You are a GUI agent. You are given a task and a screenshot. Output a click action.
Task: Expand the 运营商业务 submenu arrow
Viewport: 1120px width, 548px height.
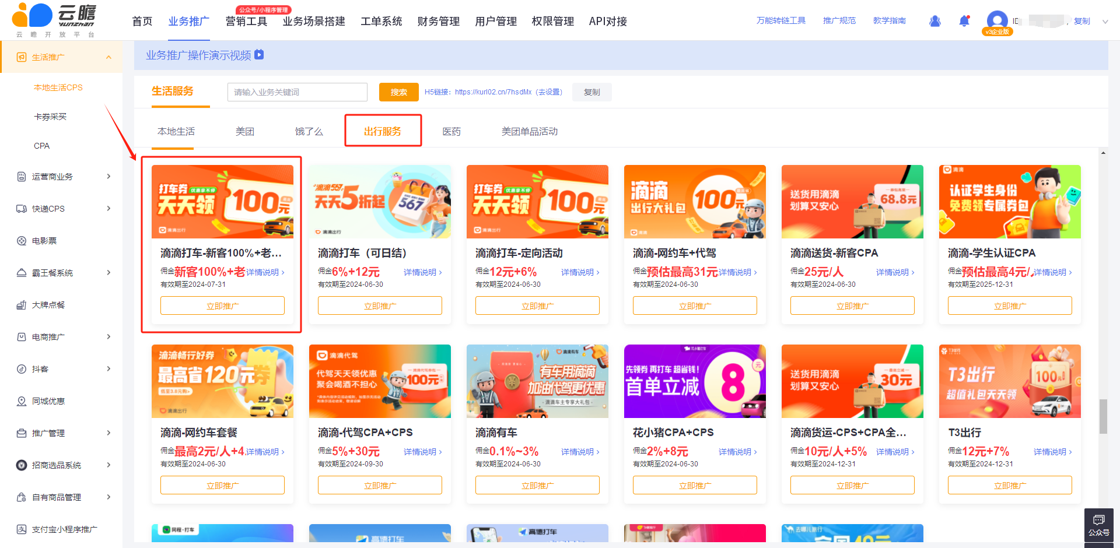[108, 177]
